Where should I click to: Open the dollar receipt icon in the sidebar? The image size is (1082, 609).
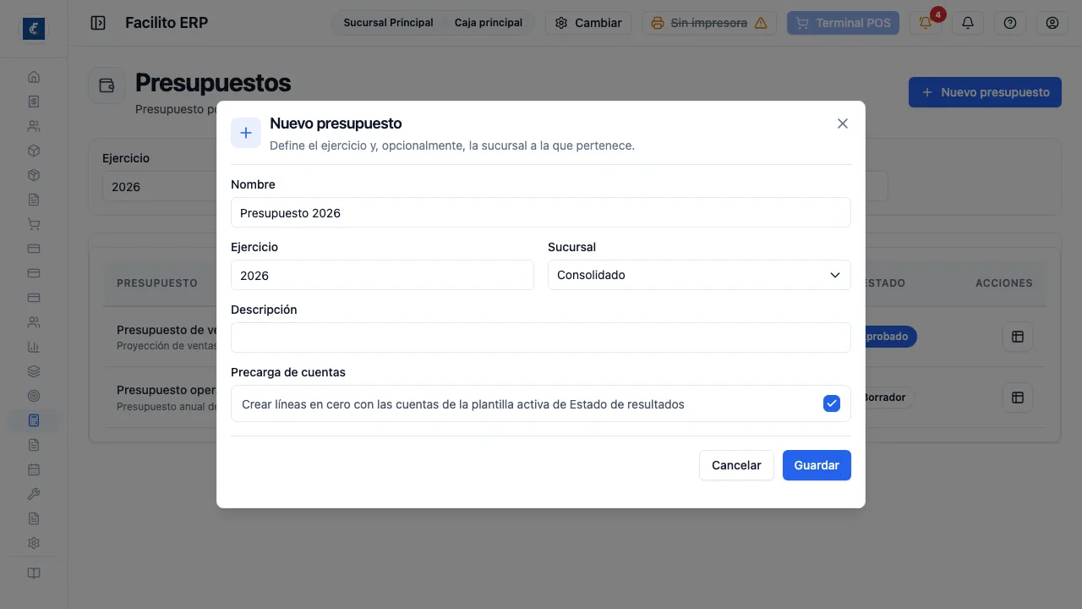[34, 101]
